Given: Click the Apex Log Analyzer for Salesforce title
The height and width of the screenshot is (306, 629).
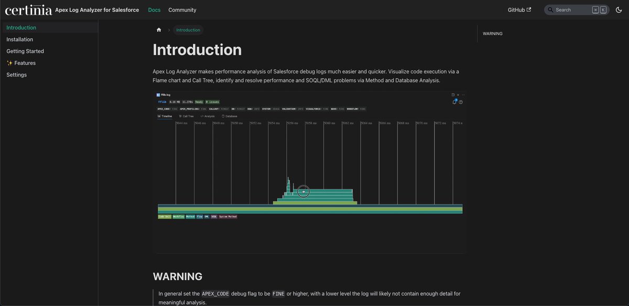Looking at the screenshot, I should pyautogui.click(x=97, y=10).
